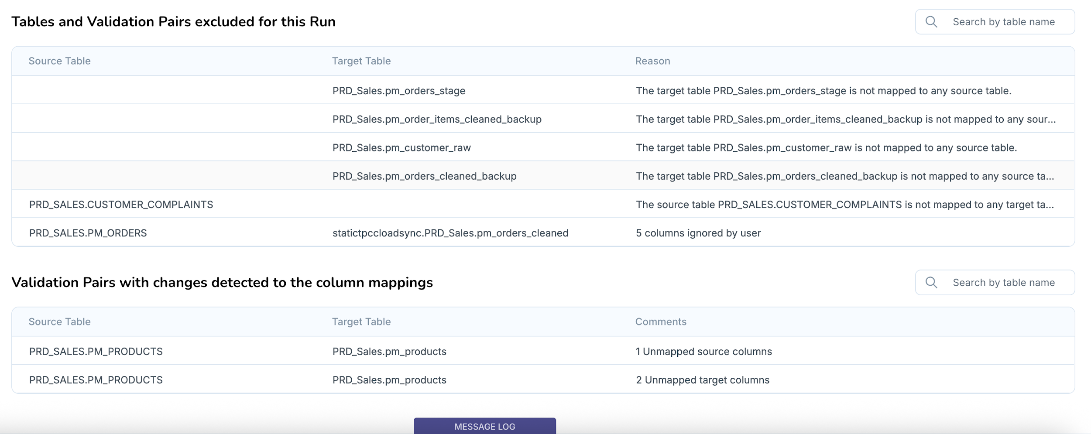The image size is (1091, 434).
Task: Click the Reason column header
Action: [x=652, y=61]
